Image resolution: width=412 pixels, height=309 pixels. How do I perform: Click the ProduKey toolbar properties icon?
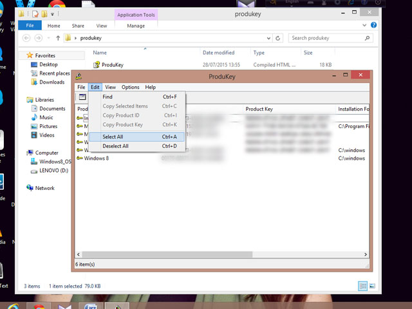click(x=82, y=97)
